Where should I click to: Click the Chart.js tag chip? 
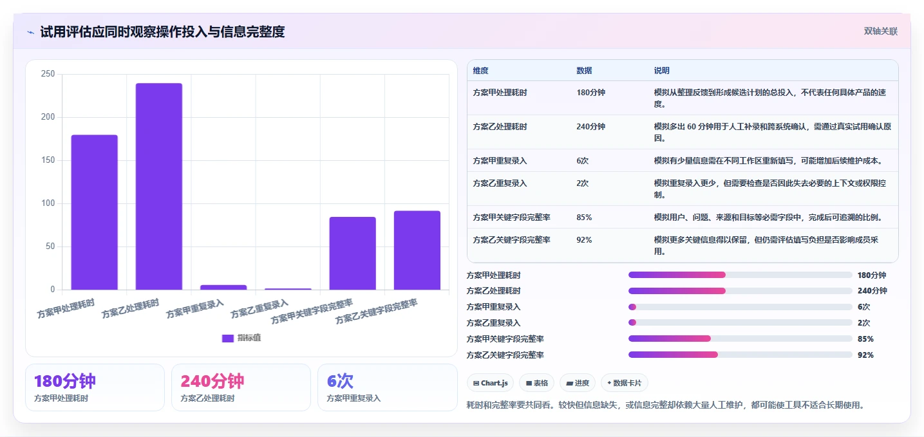pyautogui.click(x=491, y=383)
